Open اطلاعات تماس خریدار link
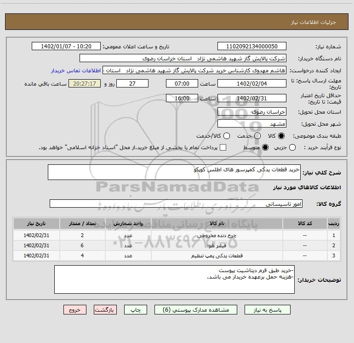 (x=76, y=70)
